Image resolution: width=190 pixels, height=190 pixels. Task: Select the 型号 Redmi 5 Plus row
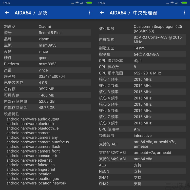[x=47, y=33]
